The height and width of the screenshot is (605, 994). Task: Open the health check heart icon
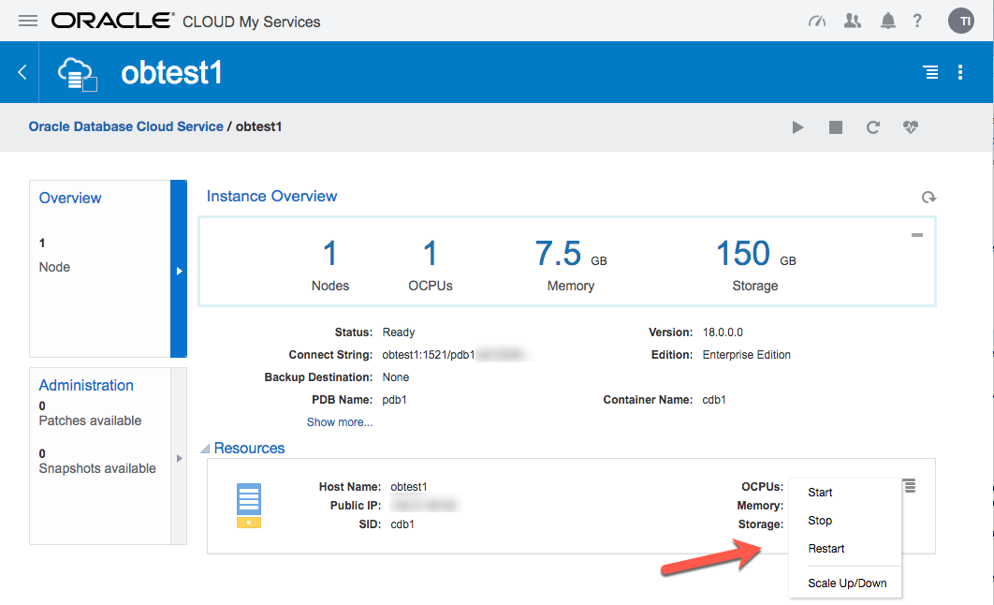pos(911,126)
